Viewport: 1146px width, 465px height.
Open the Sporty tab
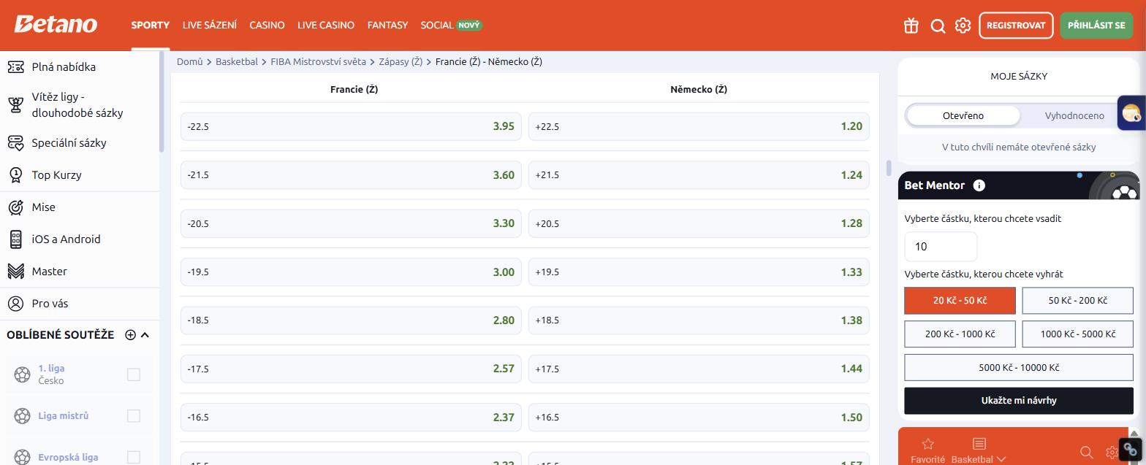pyautogui.click(x=151, y=25)
